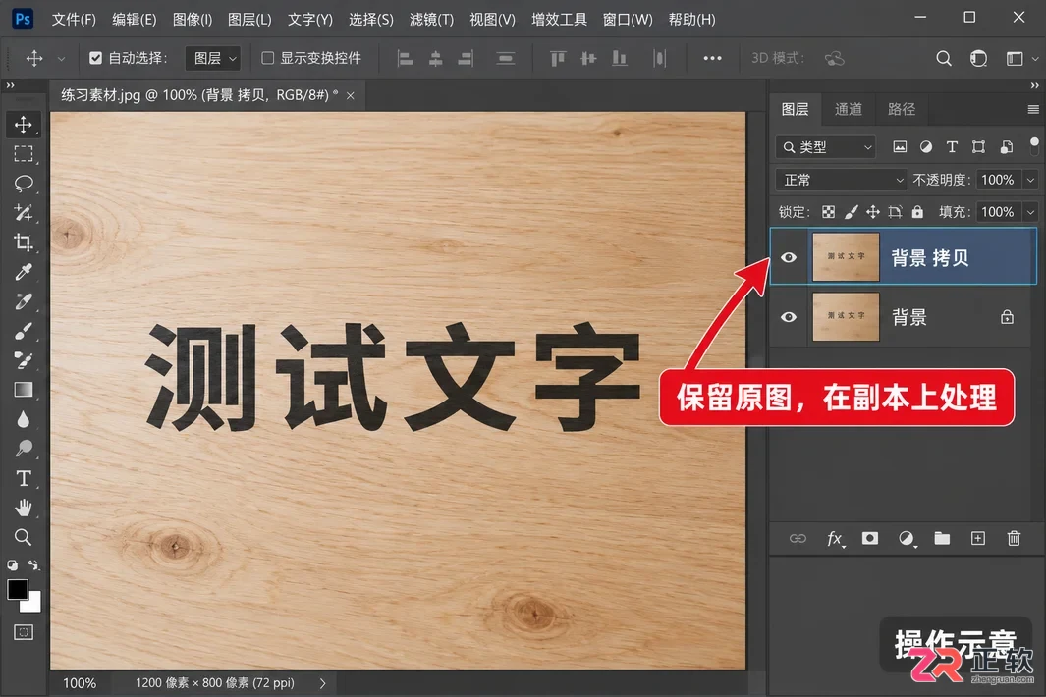Create a new layer
This screenshot has width=1046, height=697.
978,538
